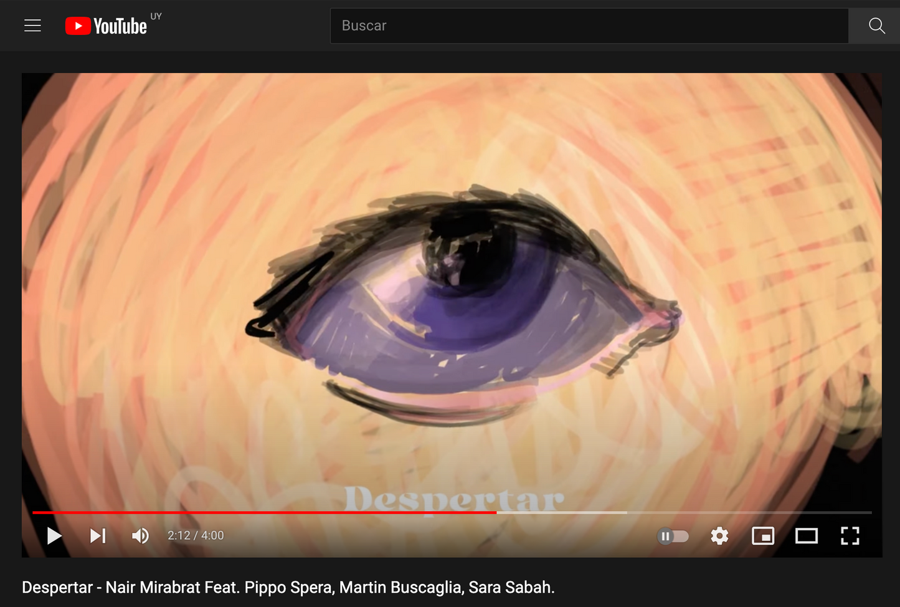Click the video title Despertar - Nair Mirabrat

pyautogui.click(x=288, y=587)
